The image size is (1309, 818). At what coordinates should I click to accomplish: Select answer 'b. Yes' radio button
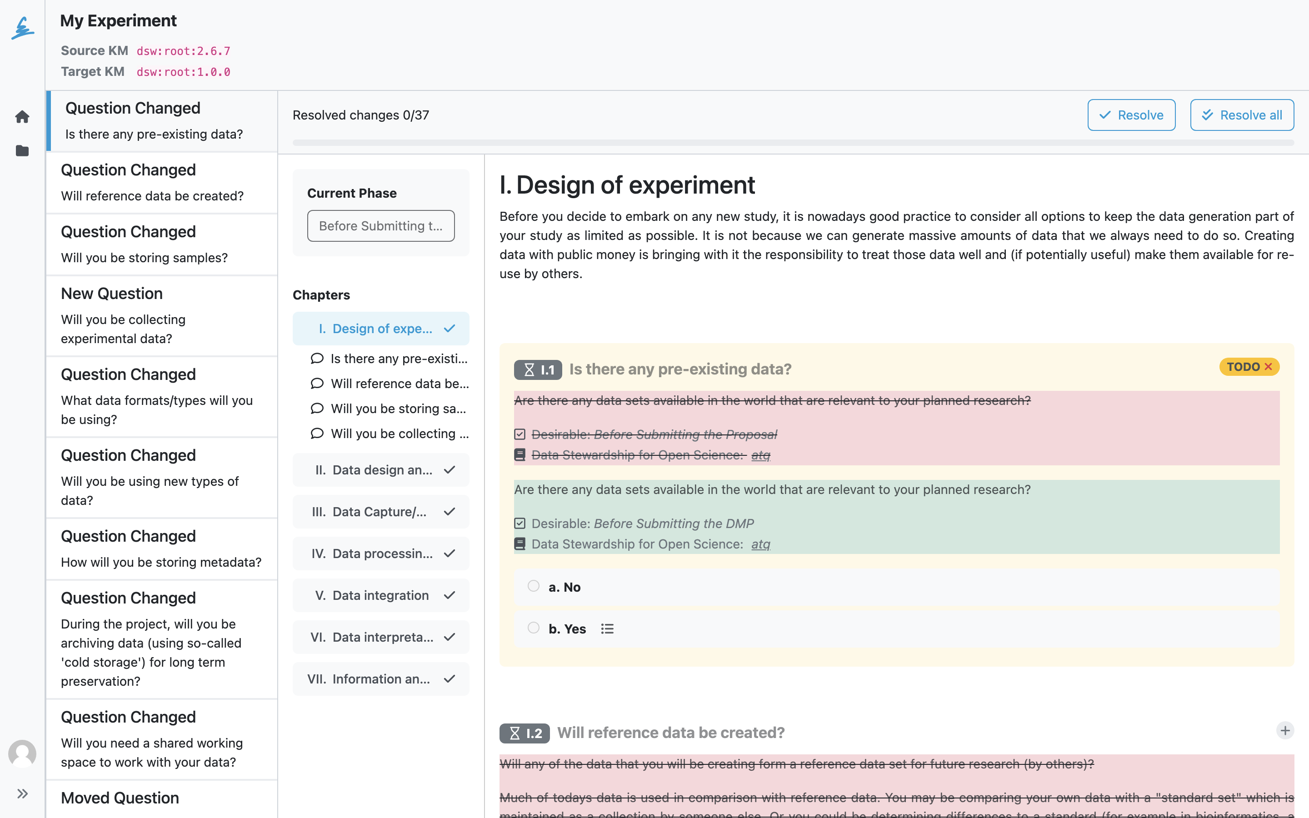(x=533, y=628)
